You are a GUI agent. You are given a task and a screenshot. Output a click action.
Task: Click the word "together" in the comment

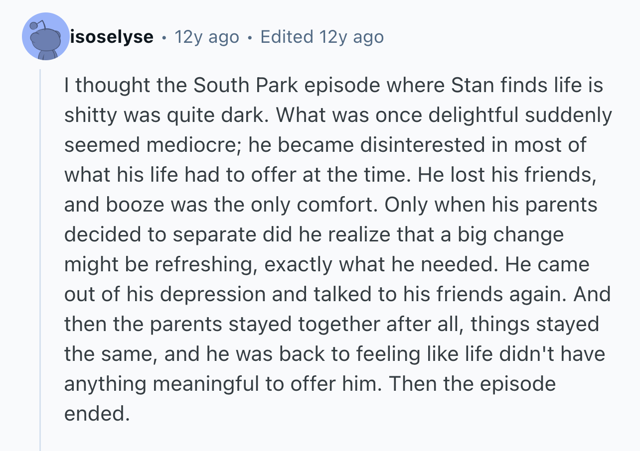point(333,324)
